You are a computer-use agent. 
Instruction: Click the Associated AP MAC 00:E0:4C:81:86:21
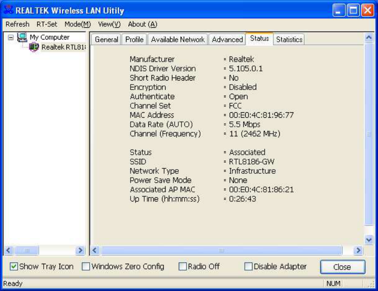(x=261, y=190)
